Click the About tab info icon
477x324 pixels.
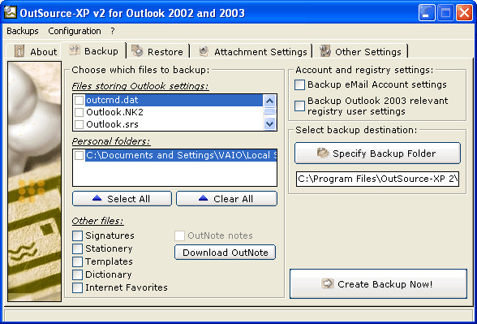click(19, 51)
